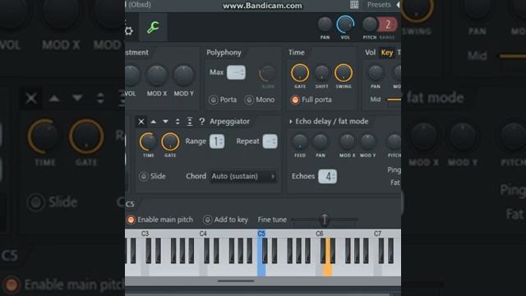Viewport: 526px width, 296px height.
Task: Adjust the Fine tune slider handle
Action: (x=325, y=220)
